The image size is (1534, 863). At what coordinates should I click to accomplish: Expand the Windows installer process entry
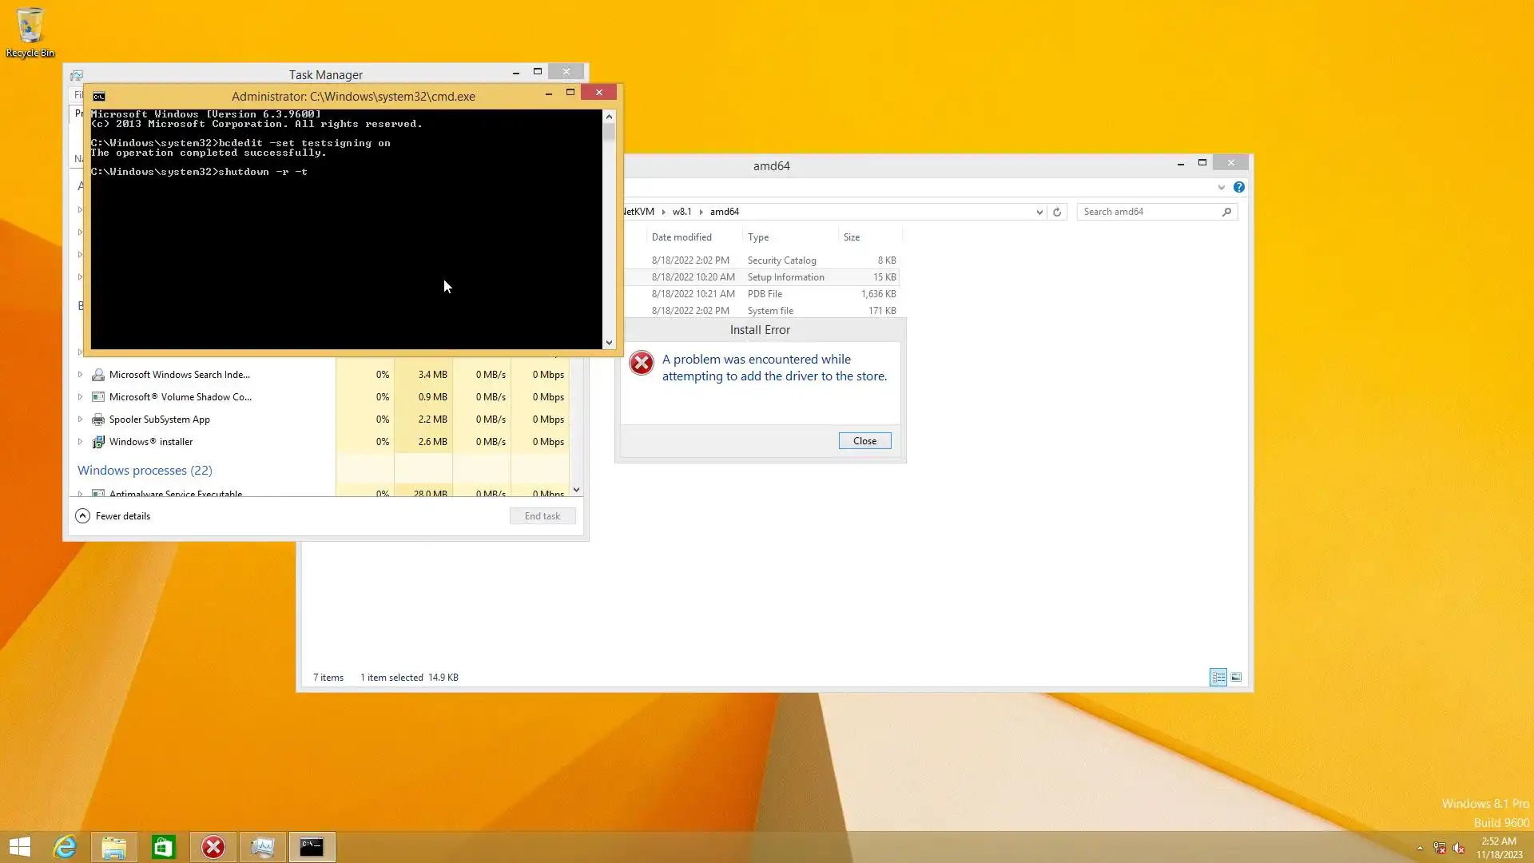tap(80, 442)
